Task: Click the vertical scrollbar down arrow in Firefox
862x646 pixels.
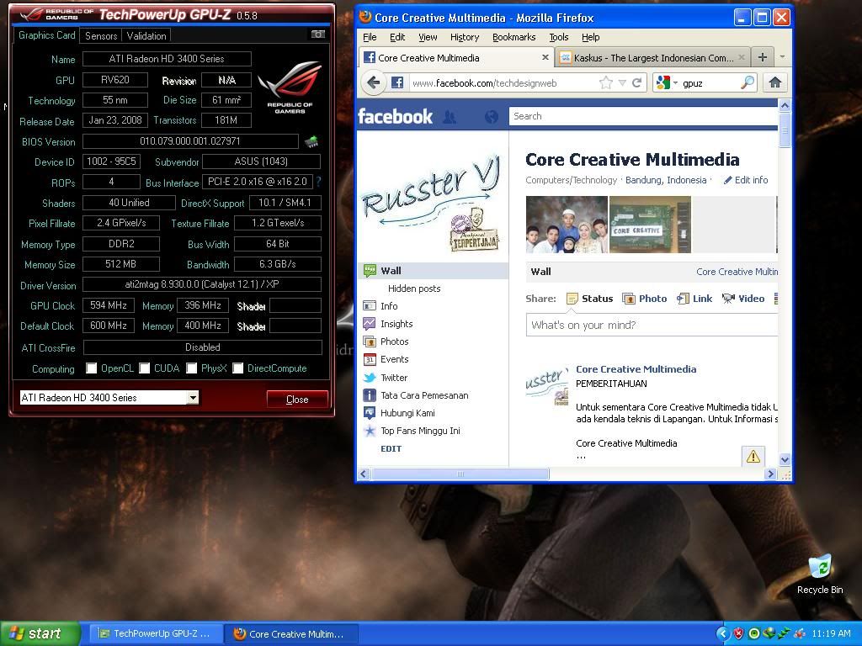Action: (785, 460)
